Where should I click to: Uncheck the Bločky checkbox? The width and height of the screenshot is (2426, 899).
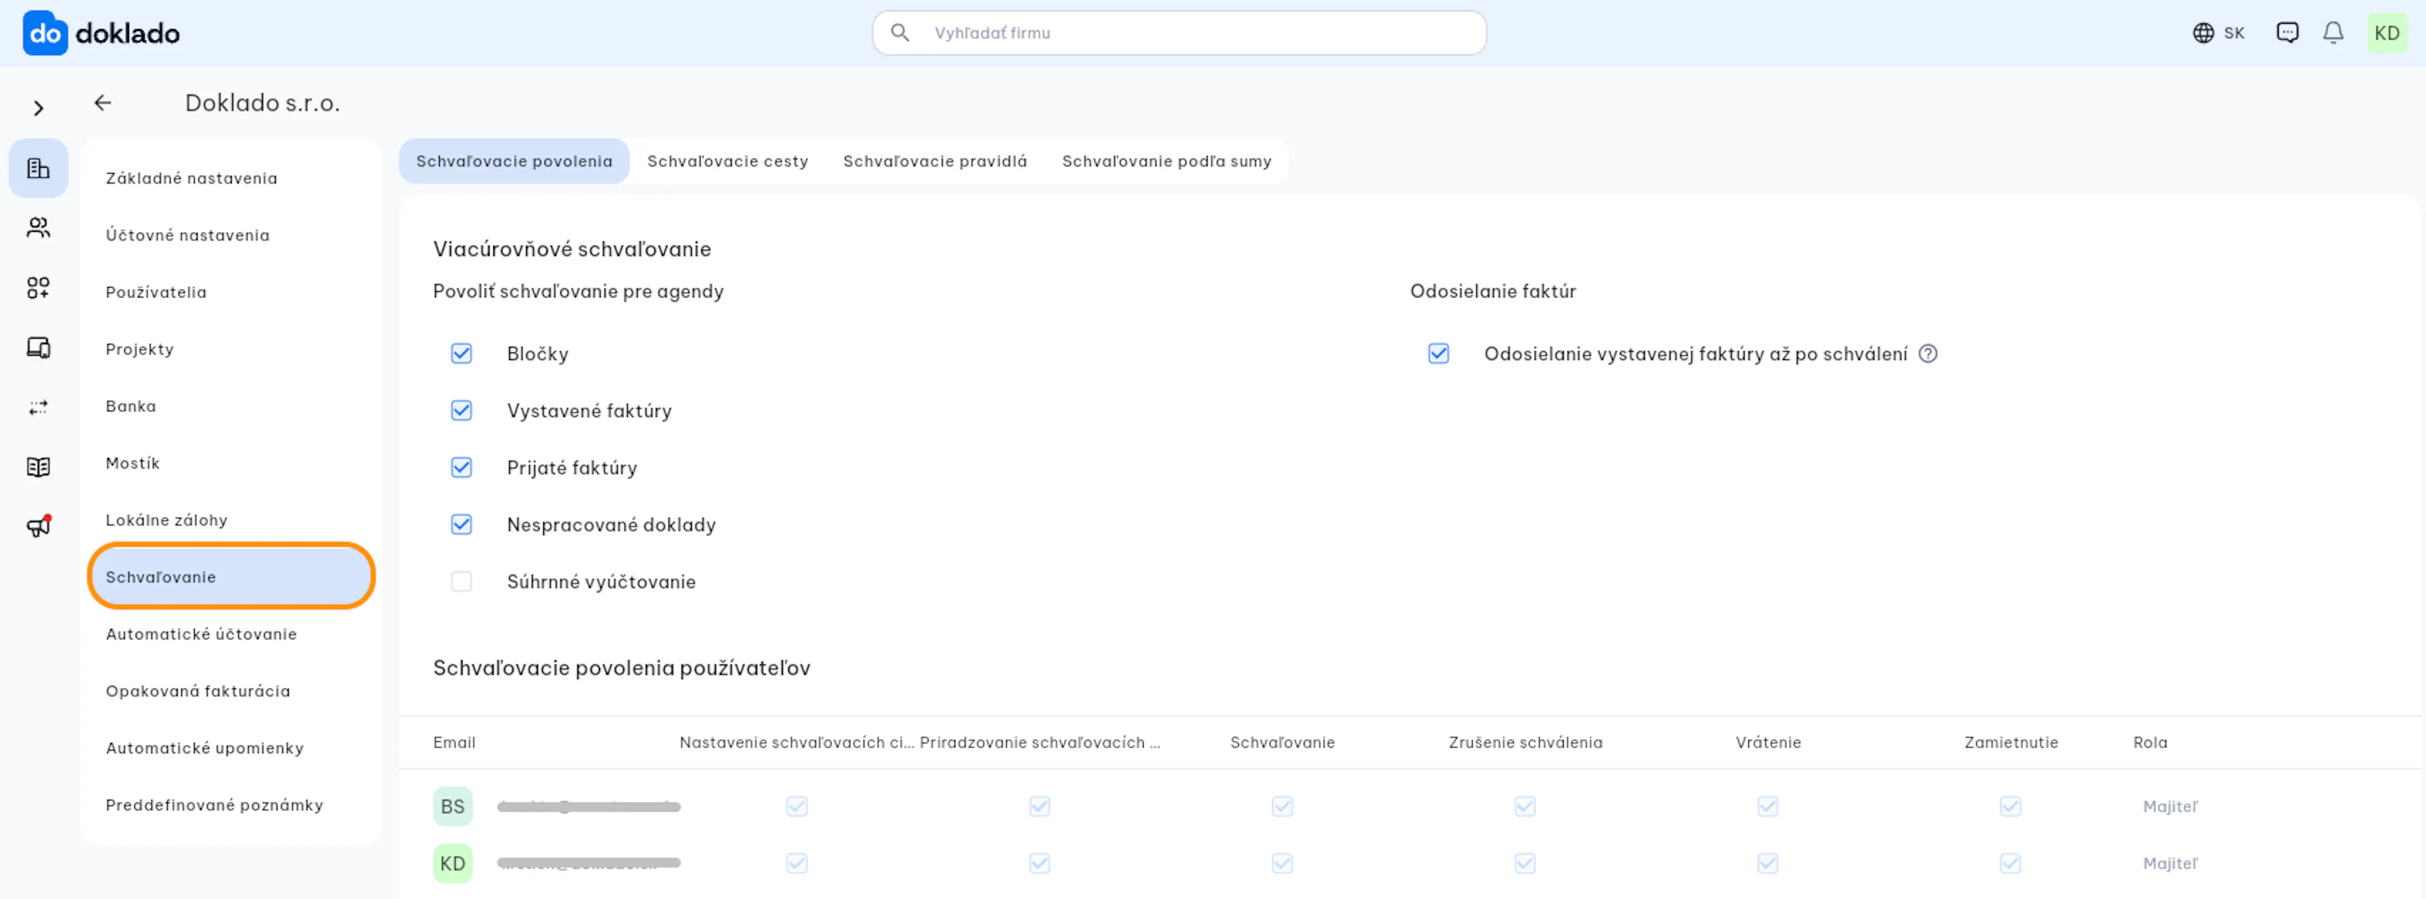[x=461, y=354]
